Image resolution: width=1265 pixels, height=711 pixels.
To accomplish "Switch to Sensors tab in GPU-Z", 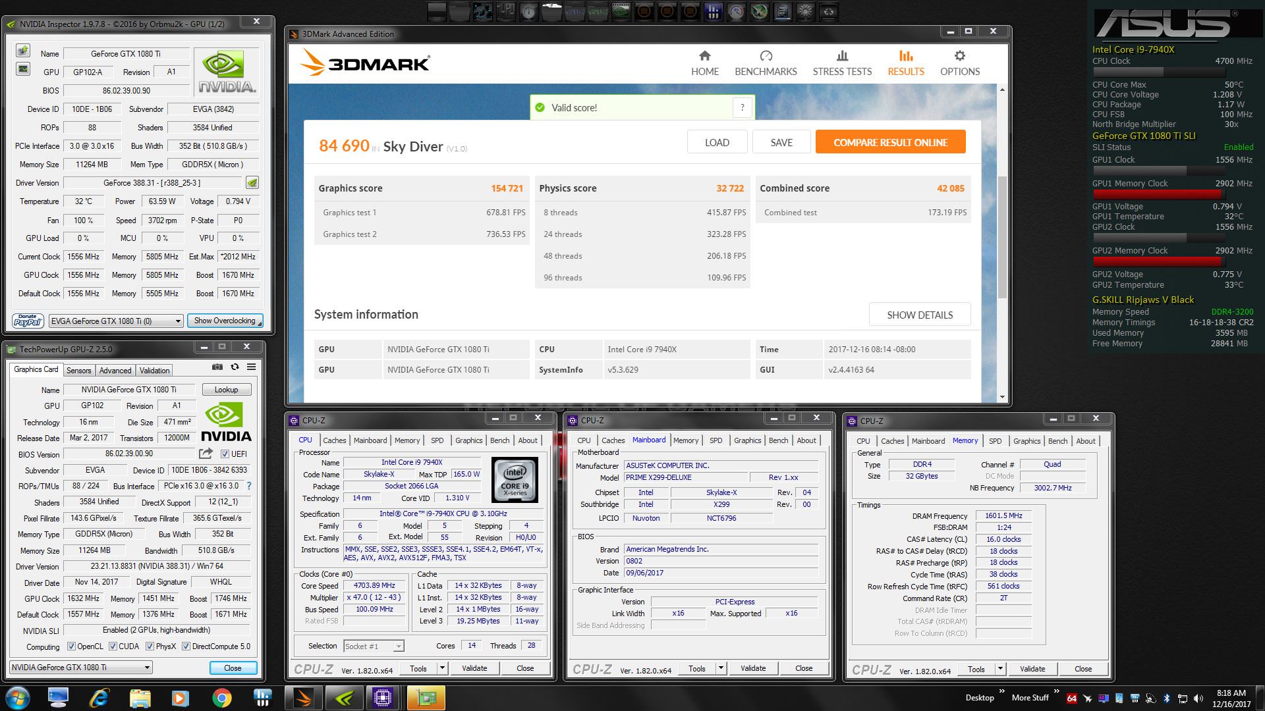I will pyautogui.click(x=78, y=370).
